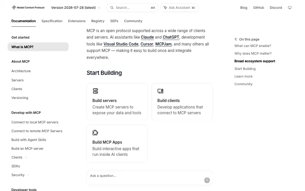Image resolution: width=305 pixels, height=191 pixels.
Task: Focus the Ask a question input
Action: click(x=149, y=178)
